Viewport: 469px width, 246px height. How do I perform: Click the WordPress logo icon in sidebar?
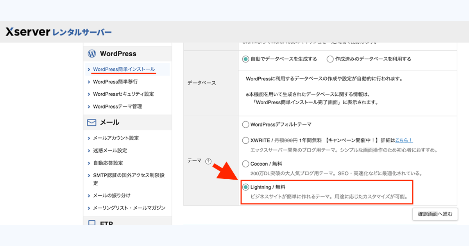point(92,54)
